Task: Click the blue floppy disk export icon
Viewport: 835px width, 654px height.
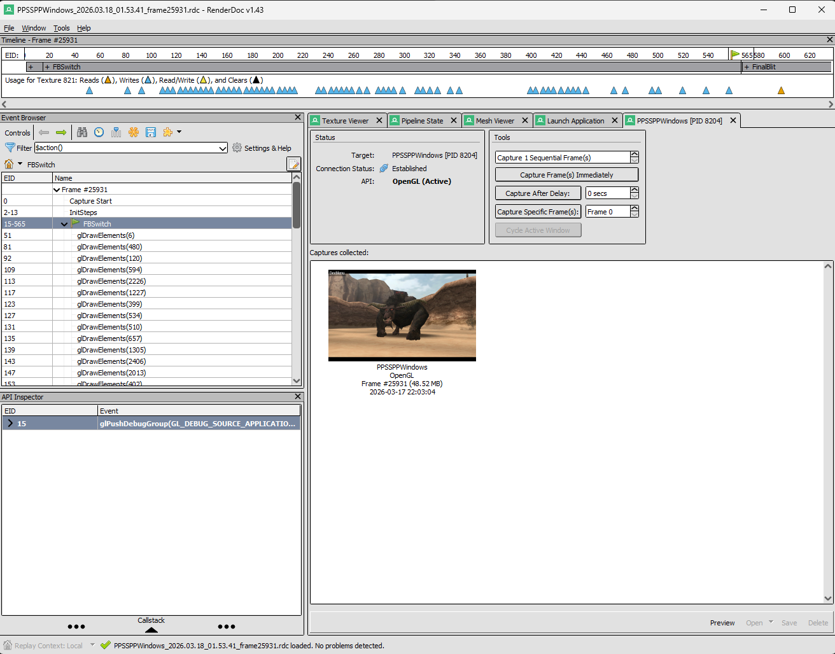Action: [151, 132]
